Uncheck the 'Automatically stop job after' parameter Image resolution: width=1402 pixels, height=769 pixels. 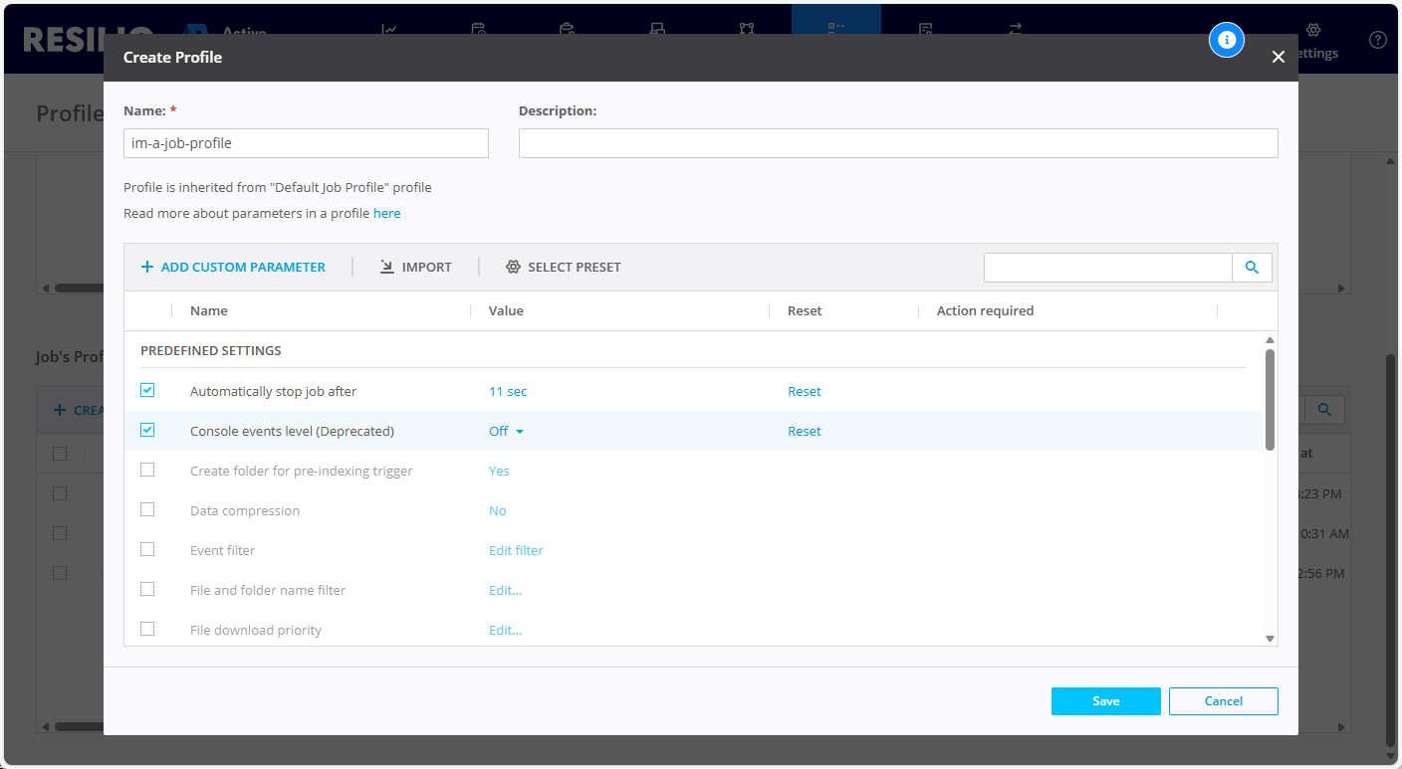pos(147,390)
